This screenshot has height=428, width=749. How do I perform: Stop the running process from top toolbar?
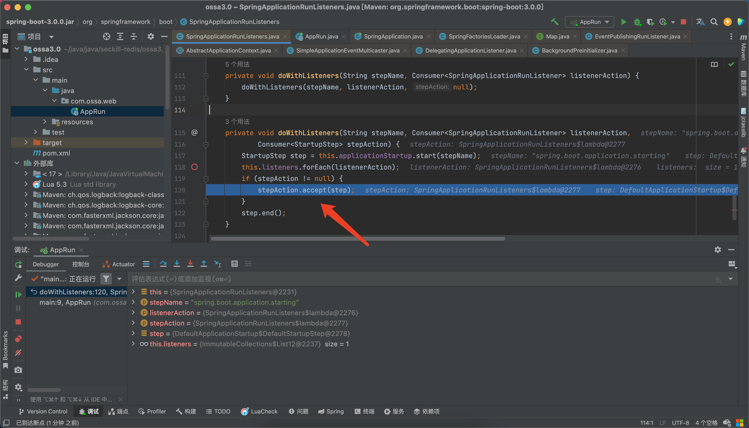tap(683, 22)
